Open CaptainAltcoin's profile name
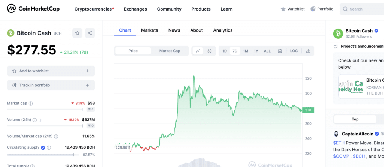This screenshot has width=384, height=167. [358, 134]
